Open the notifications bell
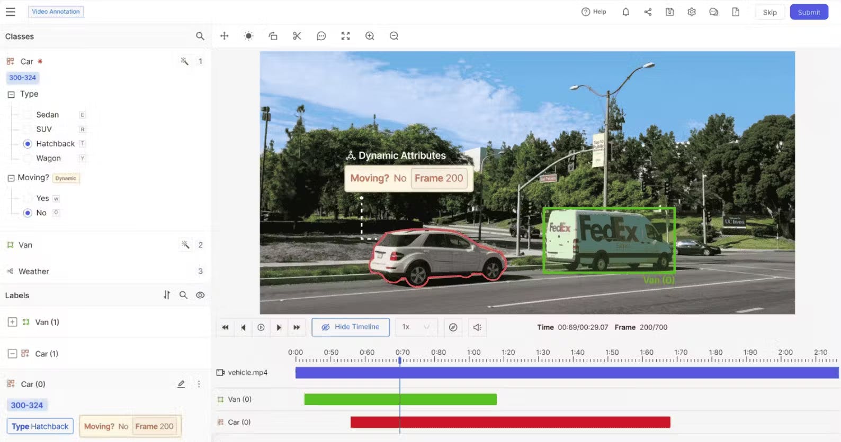The image size is (841, 442). (x=625, y=12)
